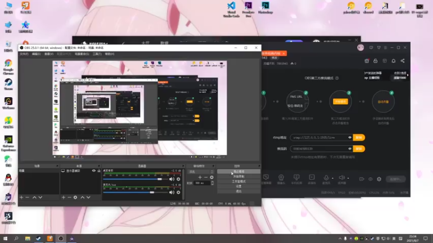The width and height of the screenshot is (433, 243).
Task: Toggle camera record icon in streaming app bottom bar
Action: (362, 179)
